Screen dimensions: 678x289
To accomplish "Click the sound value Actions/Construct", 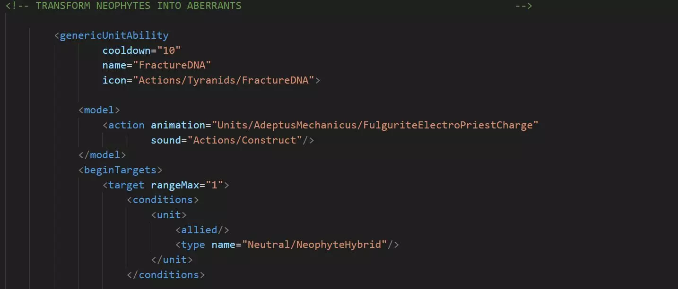I will [x=245, y=140].
